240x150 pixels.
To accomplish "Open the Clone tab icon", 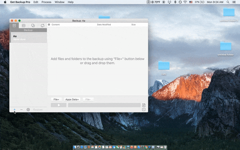I will [x=33, y=26].
